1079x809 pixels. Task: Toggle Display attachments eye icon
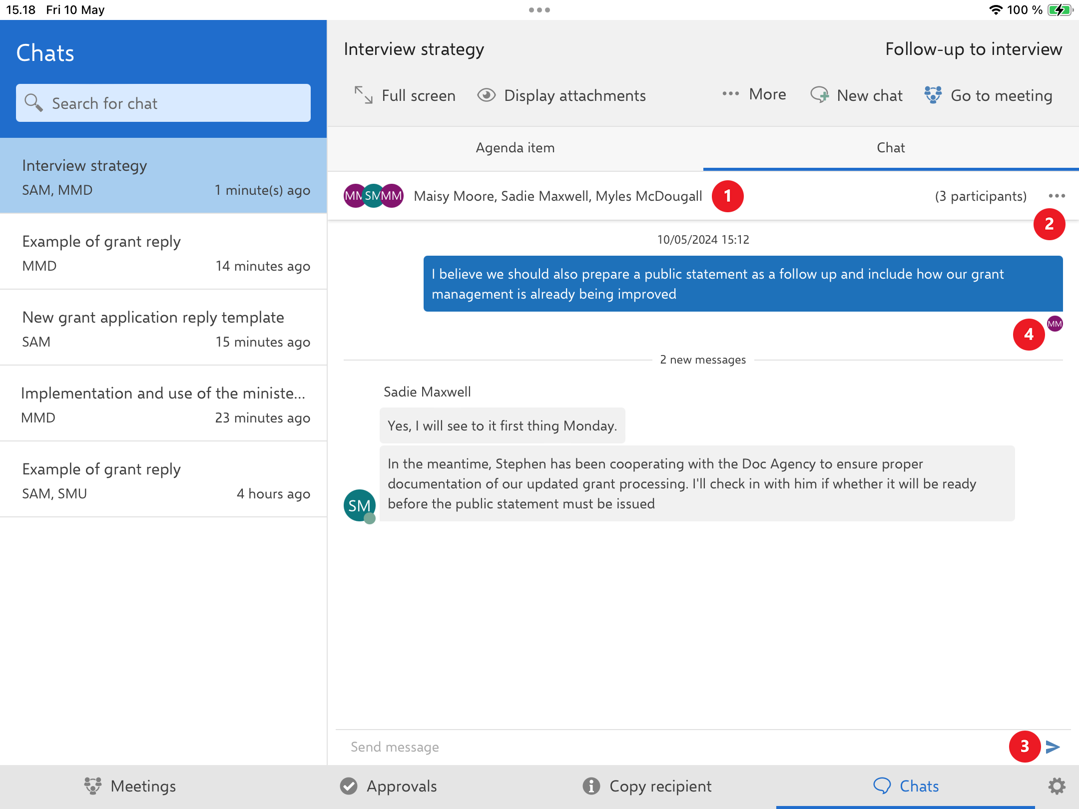pyautogui.click(x=486, y=95)
